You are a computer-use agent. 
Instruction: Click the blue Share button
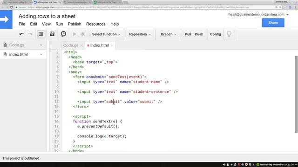coord(273,23)
